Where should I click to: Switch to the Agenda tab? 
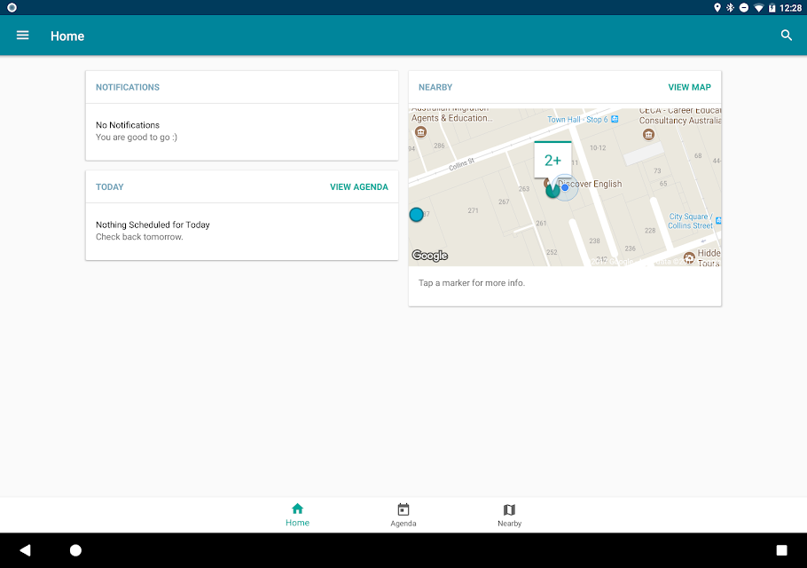[403, 515]
